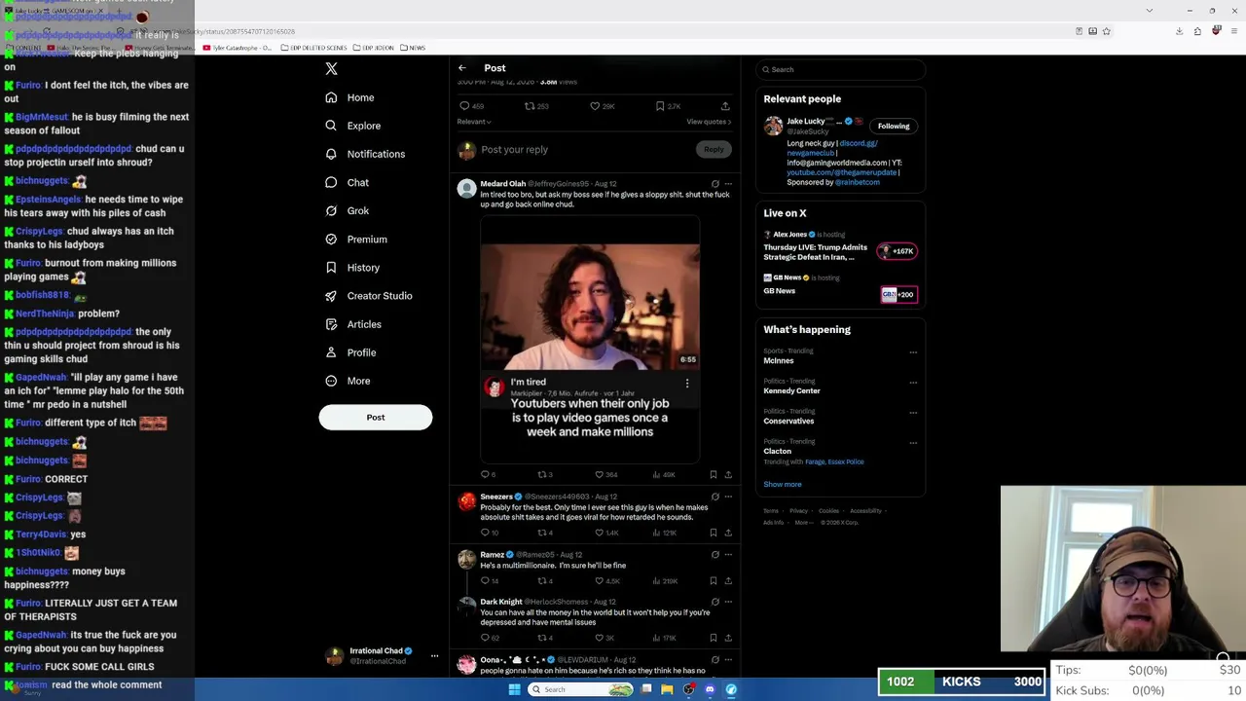Click the X logo in the sidebar
The height and width of the screenshot is (701, 1246).
pos(331,69)
